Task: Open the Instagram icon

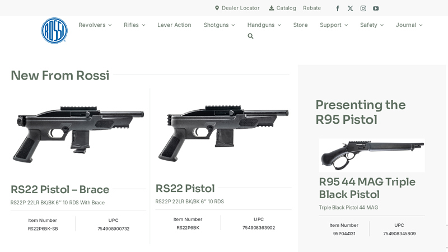Action: (x=363, y=8)
